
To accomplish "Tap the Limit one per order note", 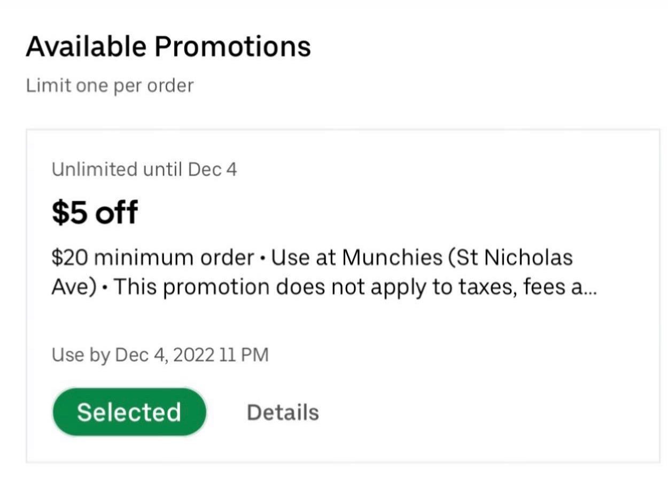I will [110, 85].
